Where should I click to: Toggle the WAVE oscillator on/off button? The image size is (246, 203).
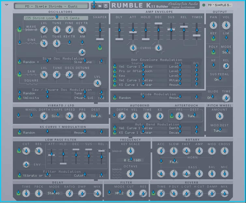[20, 30]
